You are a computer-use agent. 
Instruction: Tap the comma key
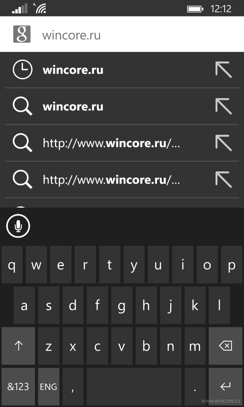tap(73, 387)
